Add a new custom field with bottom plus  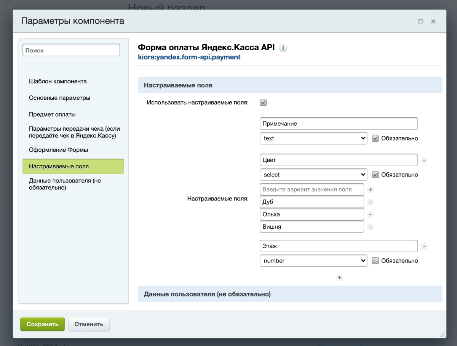340,278
